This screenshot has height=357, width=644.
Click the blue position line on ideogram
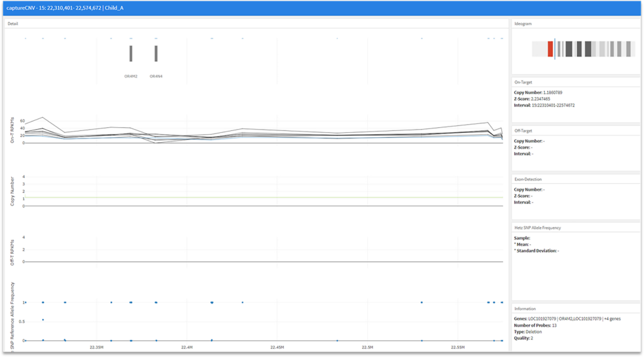(555, 49)
